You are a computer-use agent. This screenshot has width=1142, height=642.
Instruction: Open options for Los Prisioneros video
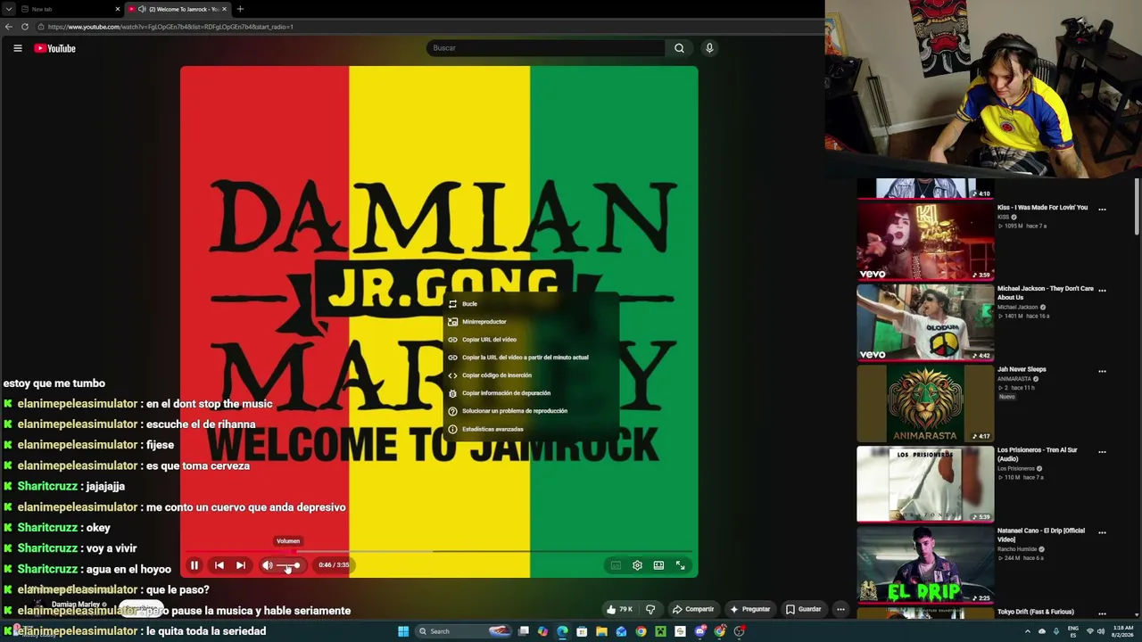point(1102,451)
